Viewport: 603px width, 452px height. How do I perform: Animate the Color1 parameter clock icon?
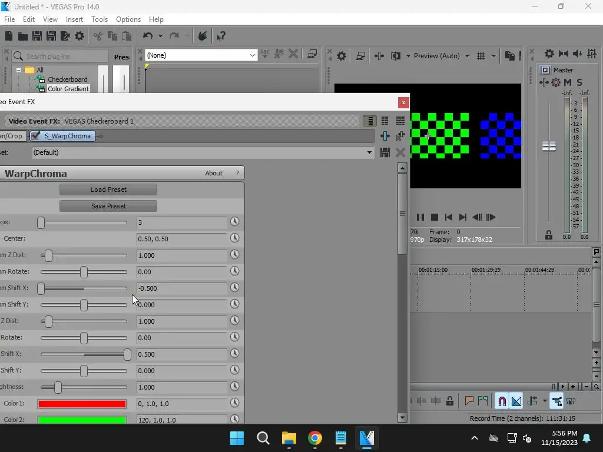234,403
